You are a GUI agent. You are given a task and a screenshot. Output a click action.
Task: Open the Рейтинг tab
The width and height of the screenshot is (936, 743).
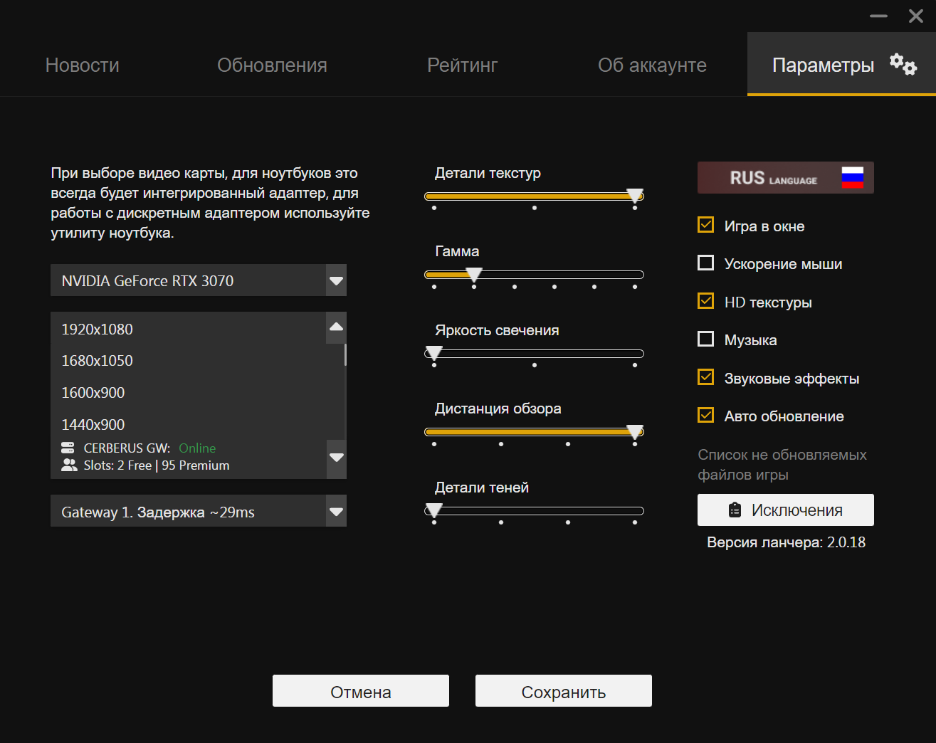pos(463,65)
